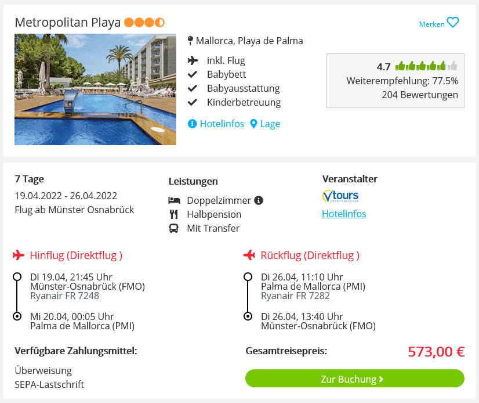Click the Merken heart icon
Viewport: 479px width, 403px height.
453,23
